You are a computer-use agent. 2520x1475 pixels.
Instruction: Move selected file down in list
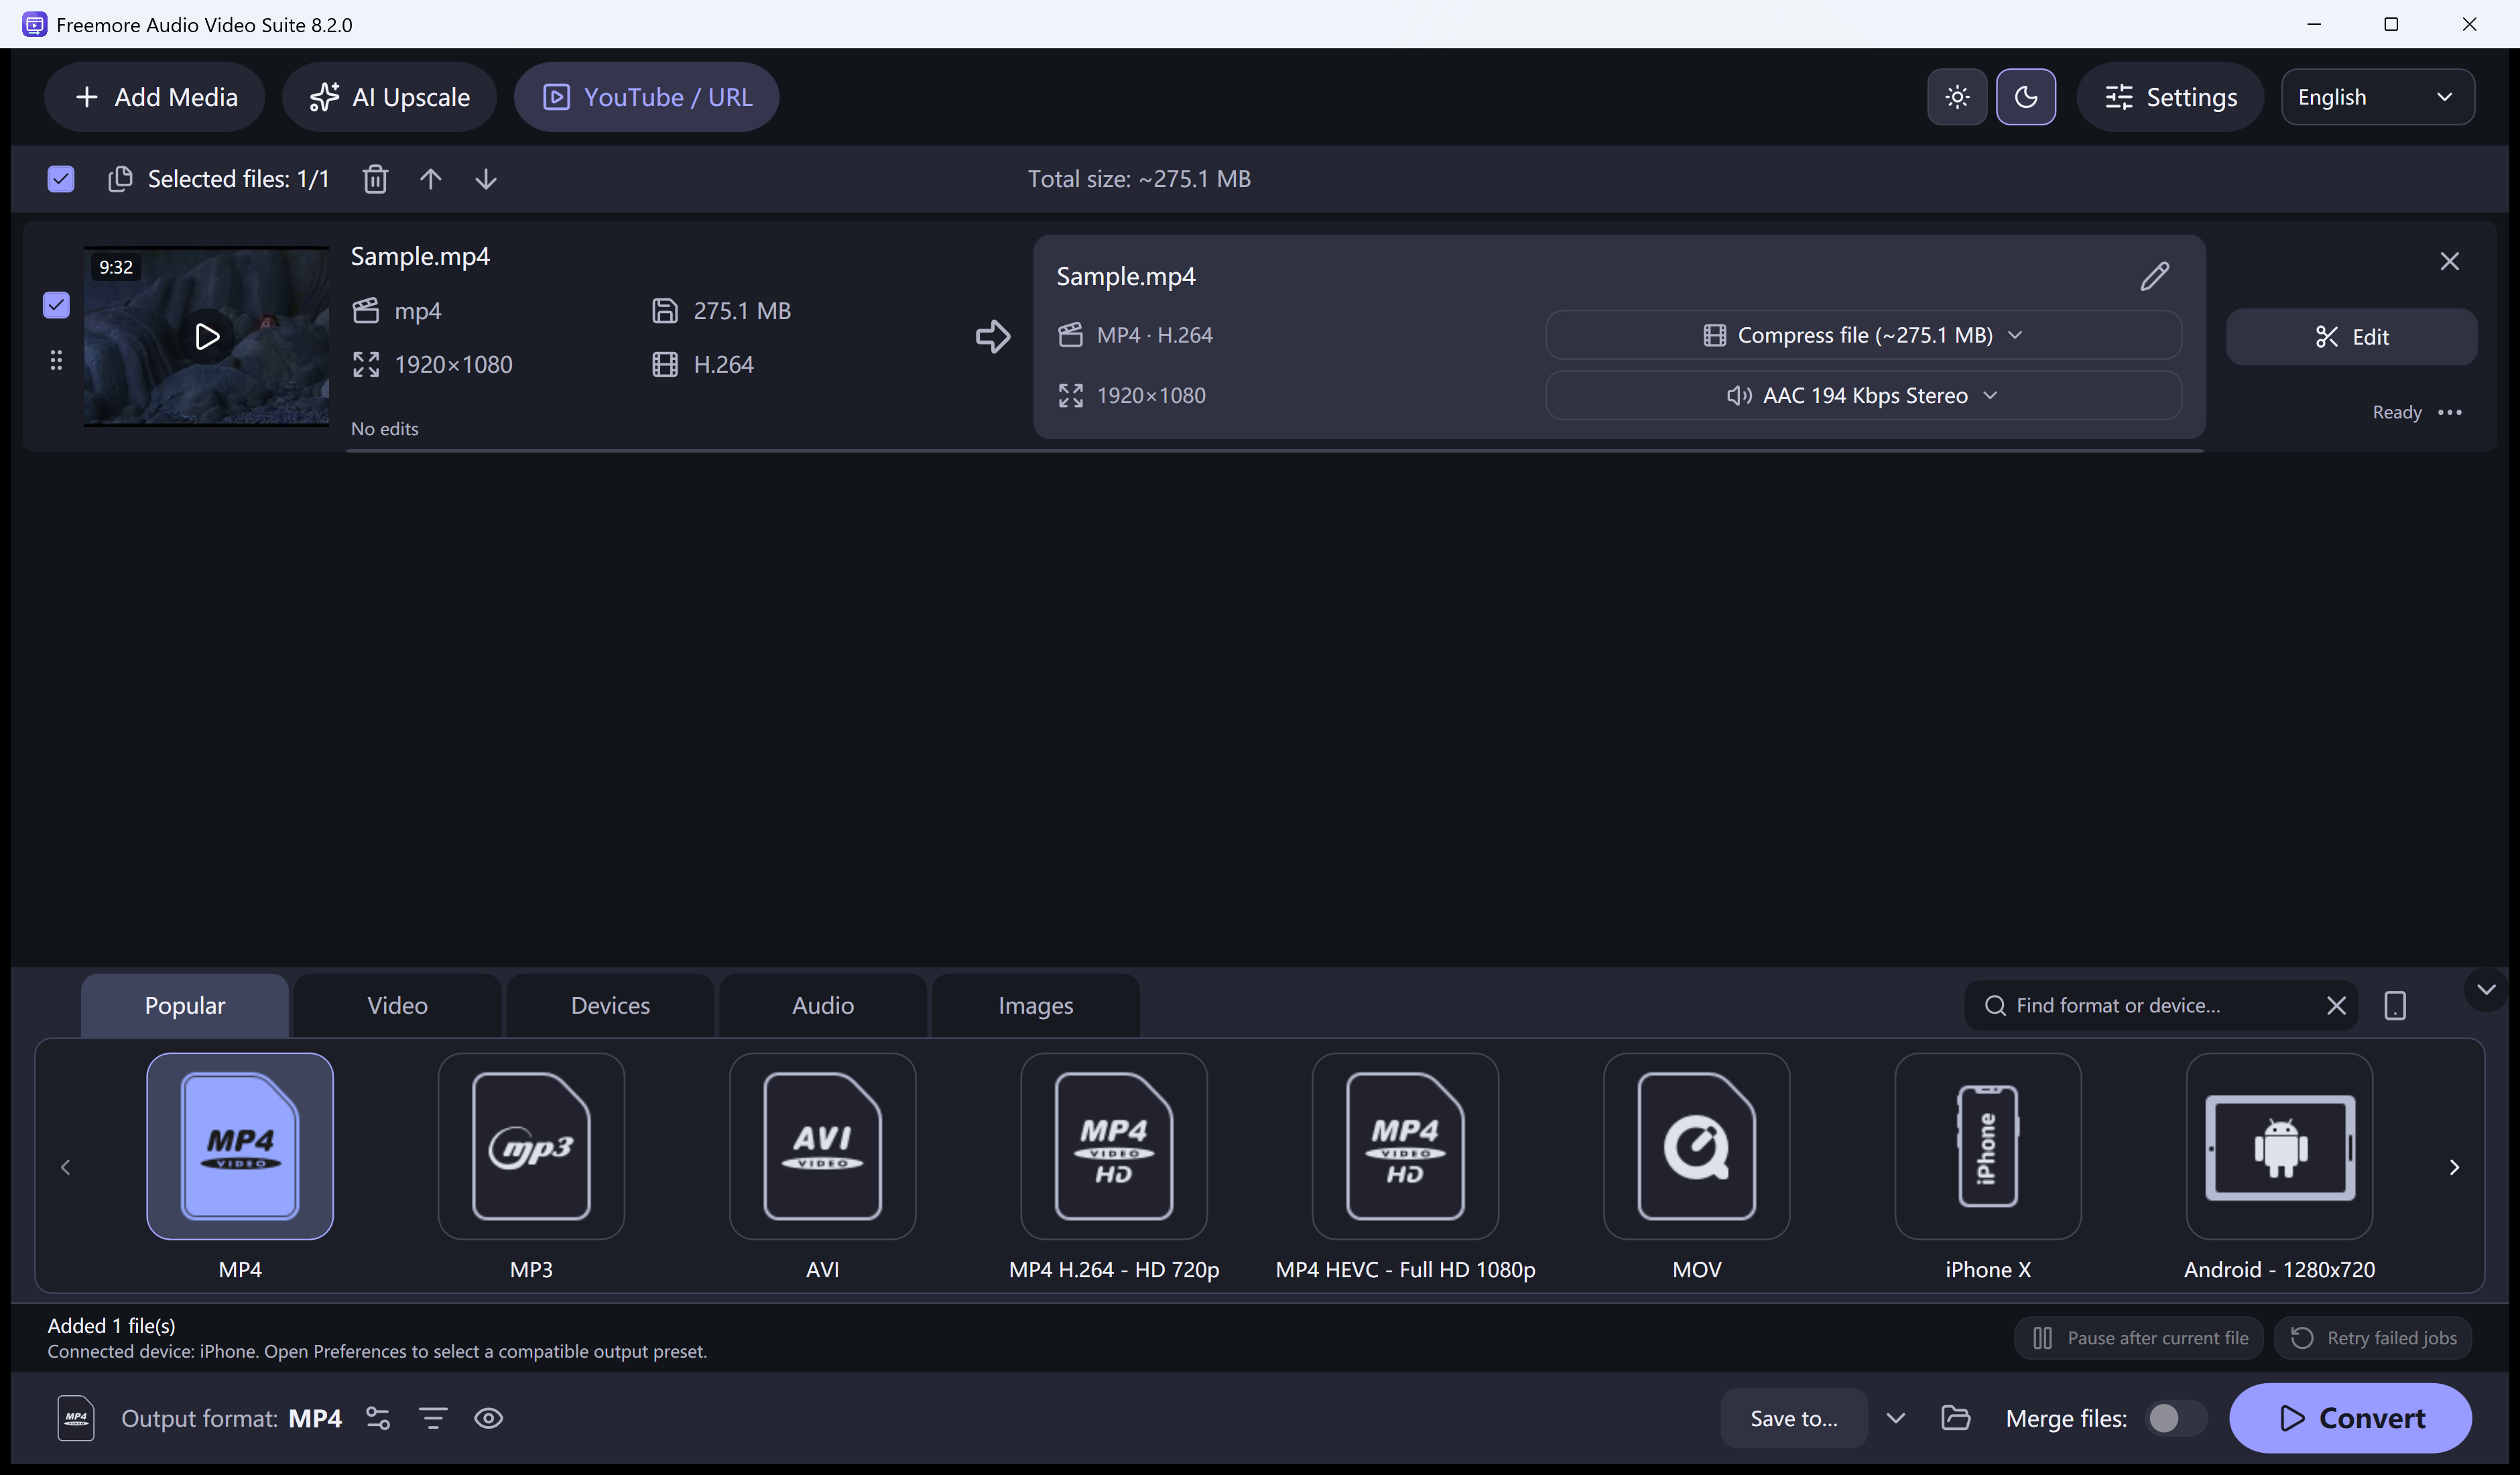486,179
